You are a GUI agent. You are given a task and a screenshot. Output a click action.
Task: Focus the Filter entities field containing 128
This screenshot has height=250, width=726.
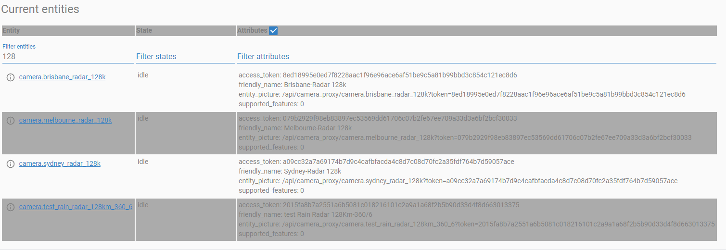click(68, 57)
